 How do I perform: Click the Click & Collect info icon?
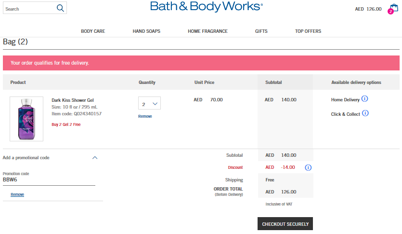coord(365,113)
